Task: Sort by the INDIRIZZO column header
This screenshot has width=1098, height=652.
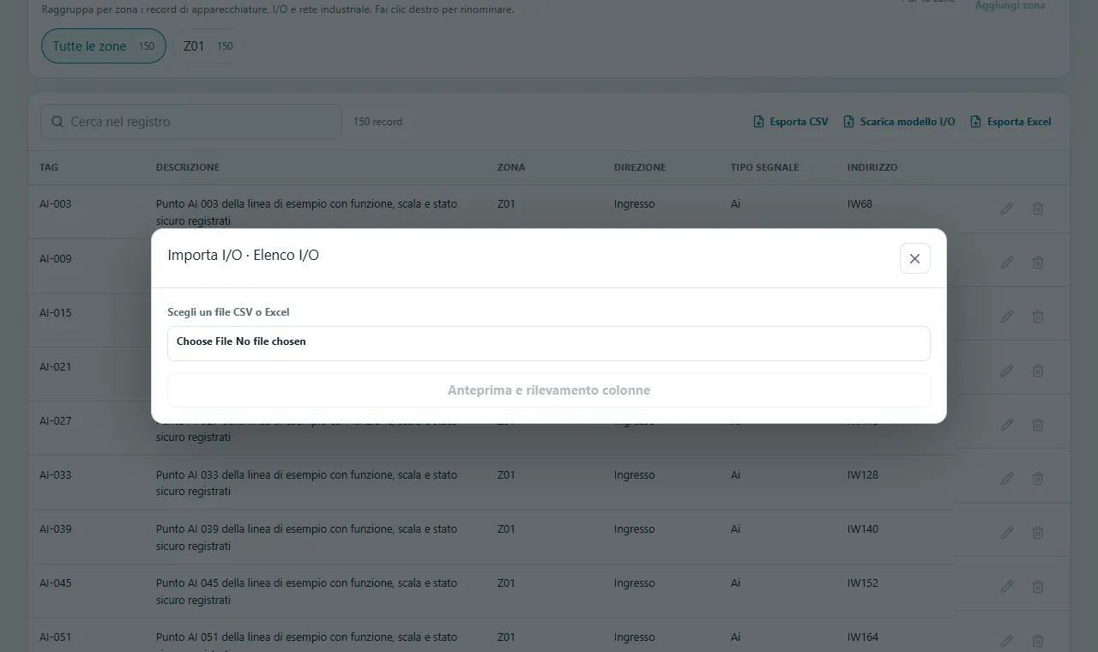Action: point(872,167)
